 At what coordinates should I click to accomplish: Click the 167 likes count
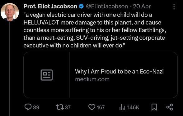tap(101, 107)
